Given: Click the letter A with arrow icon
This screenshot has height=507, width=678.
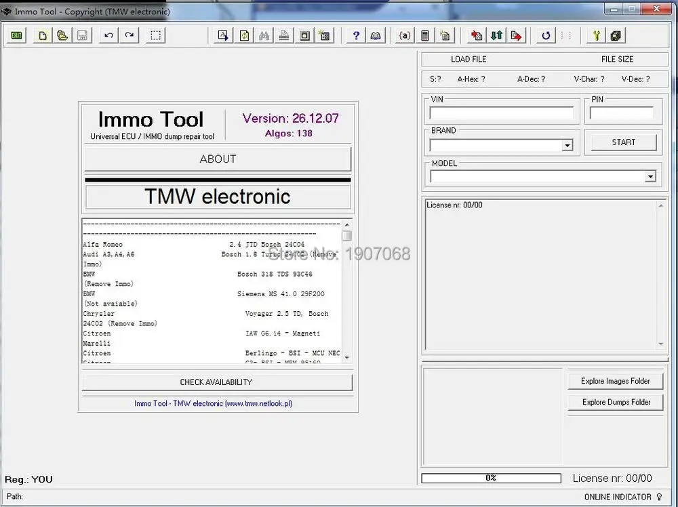Looking at the screenshot, I should [x=223, y=35].
